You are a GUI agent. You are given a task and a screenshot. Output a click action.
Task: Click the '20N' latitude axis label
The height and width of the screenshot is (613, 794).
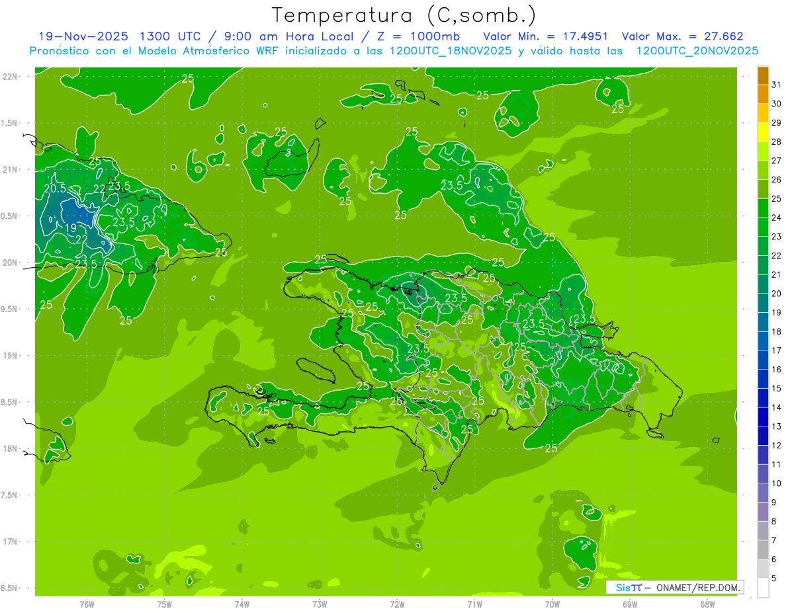pos(10,263)
